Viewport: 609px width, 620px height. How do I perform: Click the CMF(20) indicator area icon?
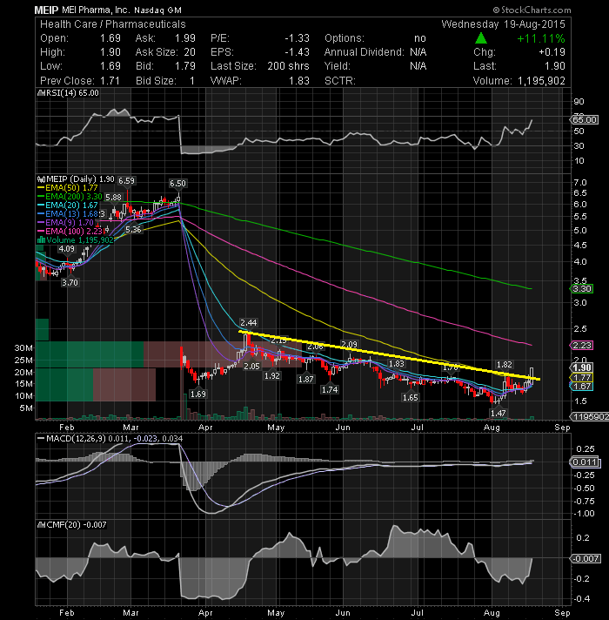pos(42,525)
